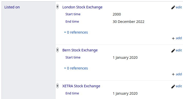Open the XETRA Stock Exchange item link
Screen dimensions: 183x99
81,86
